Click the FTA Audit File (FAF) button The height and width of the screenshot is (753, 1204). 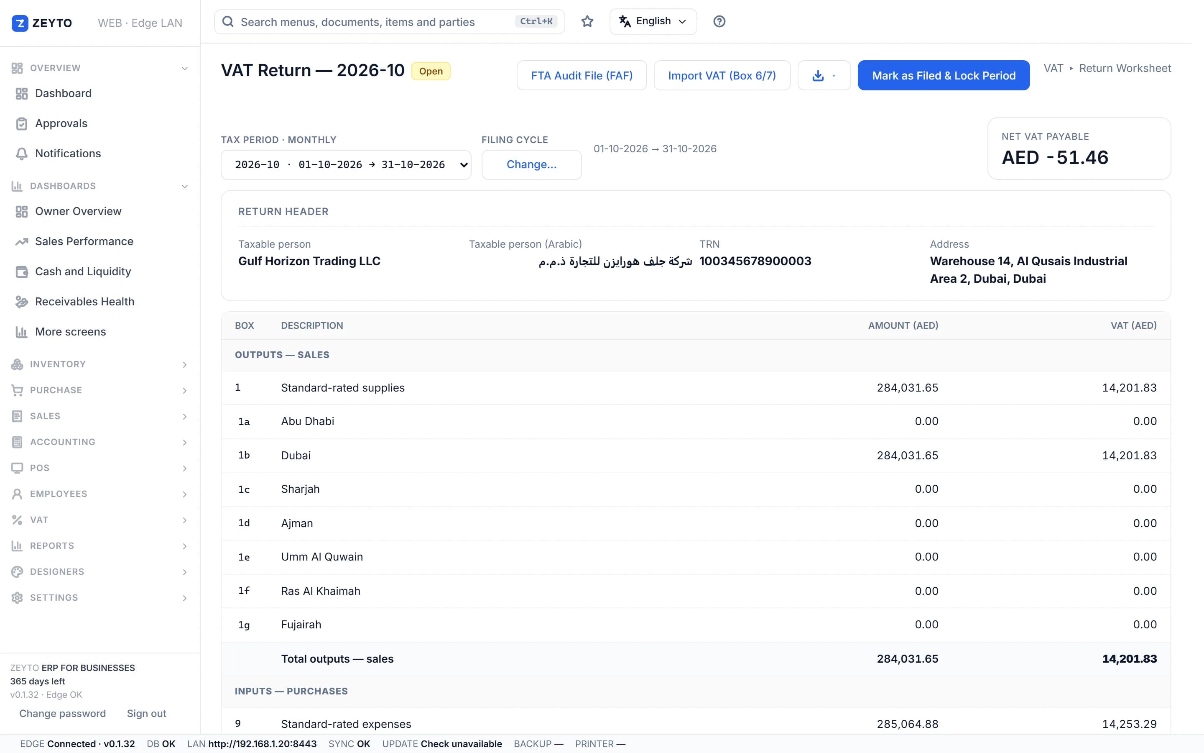coord(582,76)
